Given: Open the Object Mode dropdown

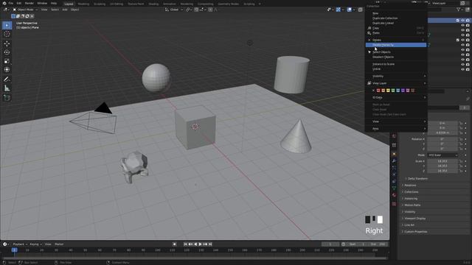Looking at the screenshot, I should 25,10.
